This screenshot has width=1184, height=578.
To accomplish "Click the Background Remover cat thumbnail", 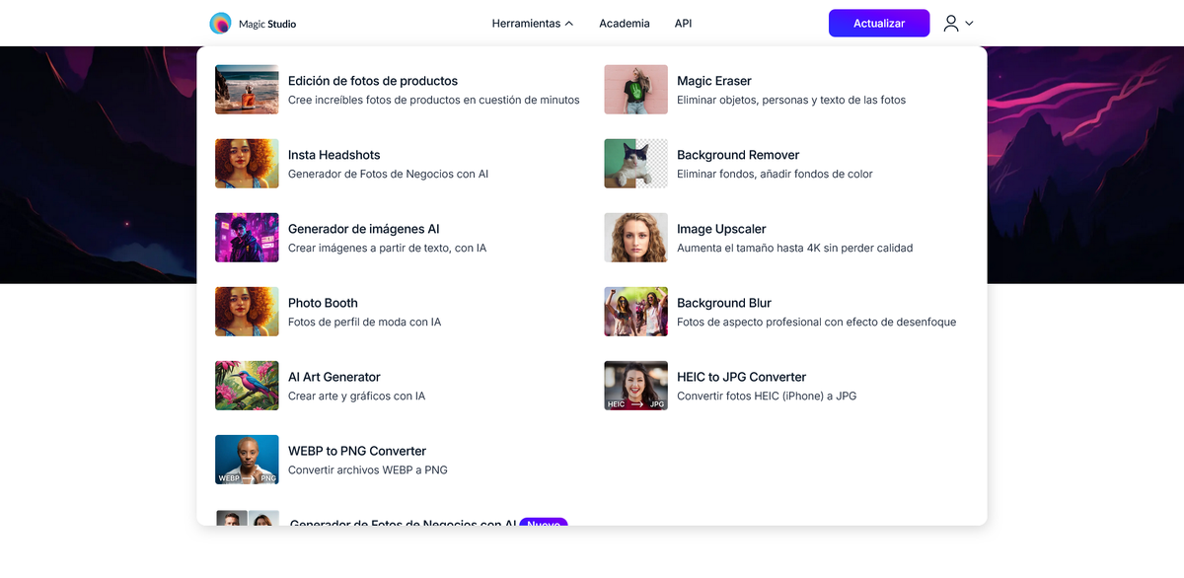I will pyautogui.click(x=635, y=163).
